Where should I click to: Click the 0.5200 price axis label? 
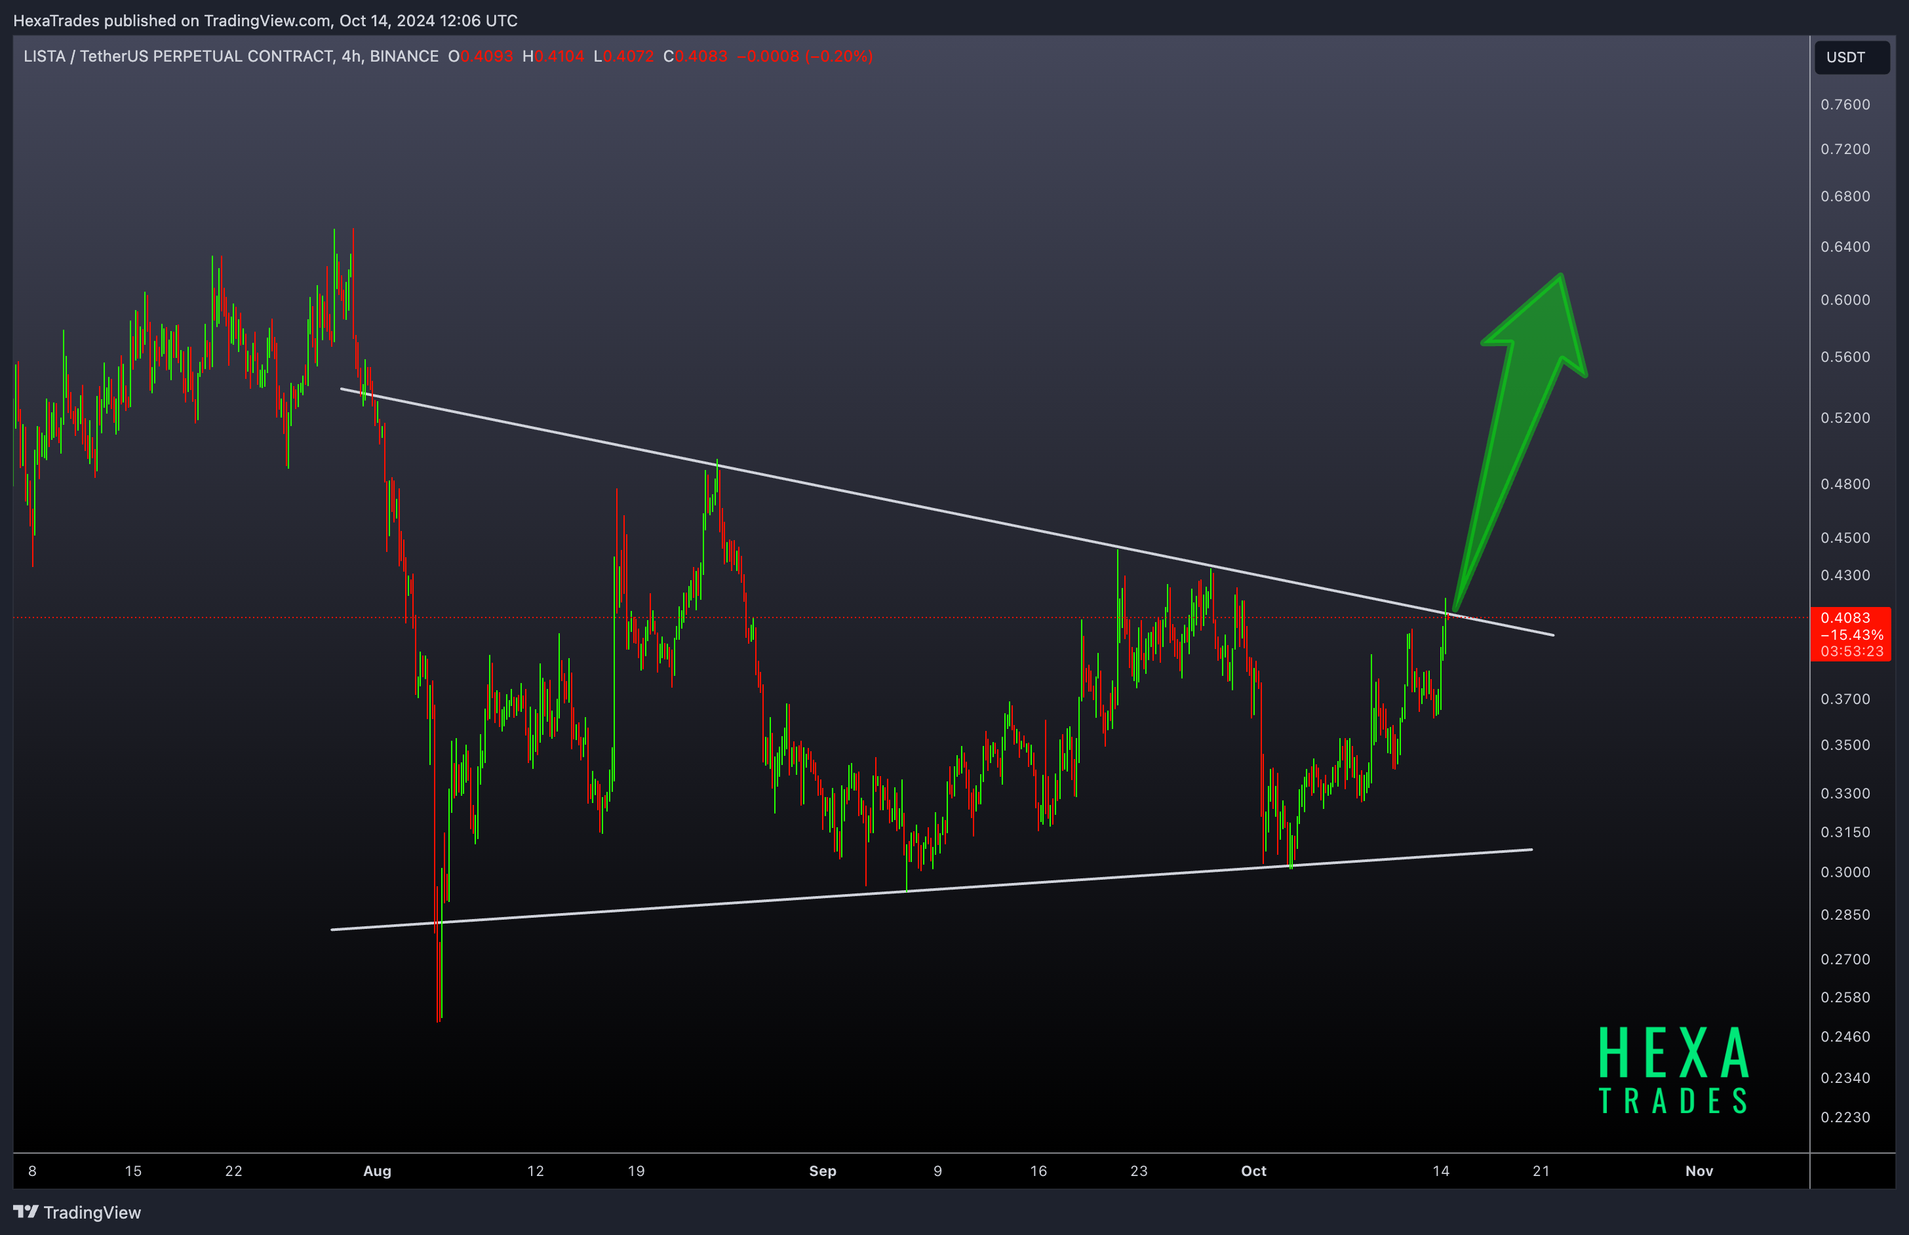pos(1845,418)
